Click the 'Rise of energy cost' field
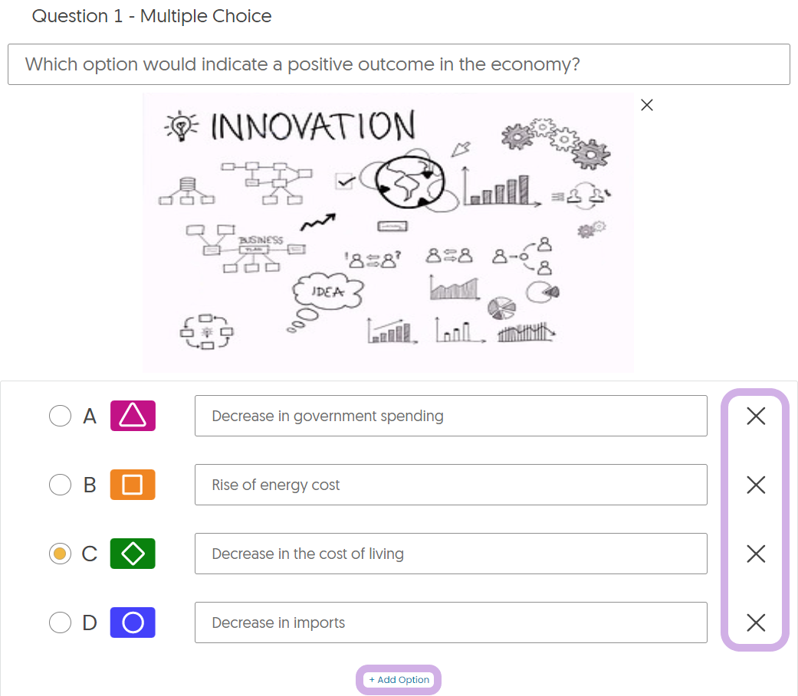The width and height of the screenshot is (798, 696). tap(451, 485)
